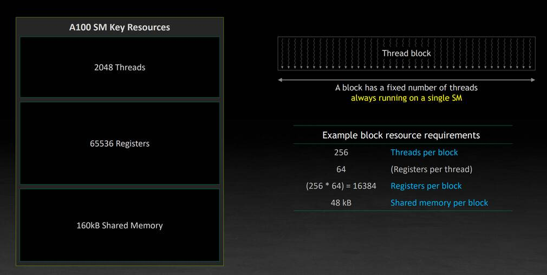Click 'A block has a fixed number of threads'

[406, 88]
